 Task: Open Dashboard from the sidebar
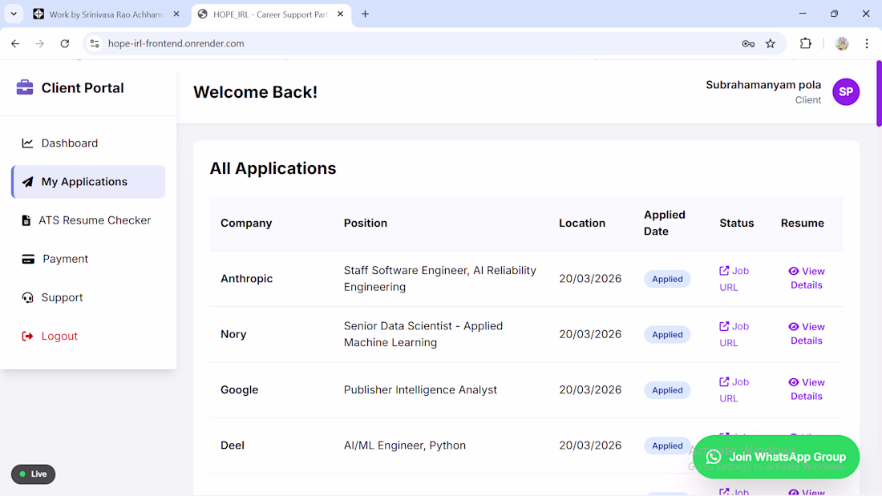coord(69,143)
